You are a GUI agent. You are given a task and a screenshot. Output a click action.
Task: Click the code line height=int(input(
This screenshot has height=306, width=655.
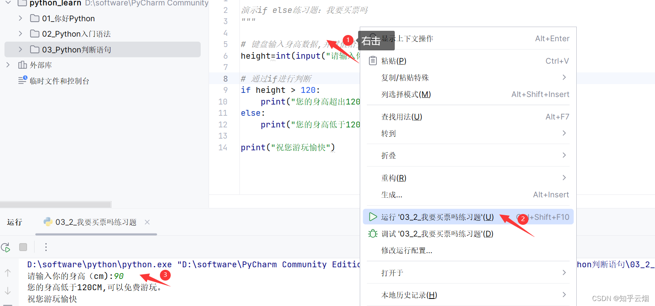(300, 56)
